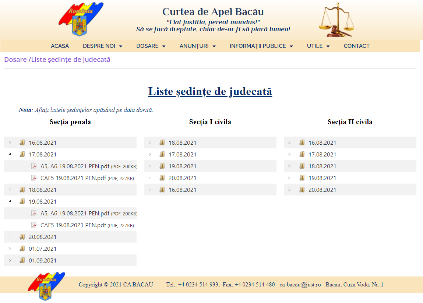Viewport: 423px width, 303px height.
Task: Open the ANUNȚURI menu
Action: tap(197, 46)
